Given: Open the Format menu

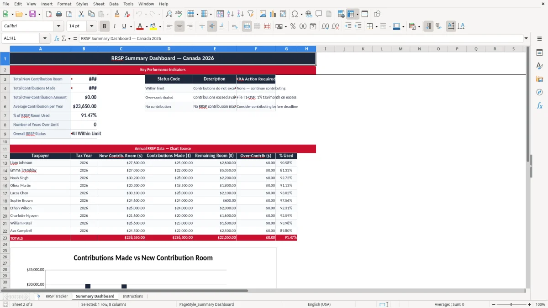Looking at the screenshot, I should 64,4.
